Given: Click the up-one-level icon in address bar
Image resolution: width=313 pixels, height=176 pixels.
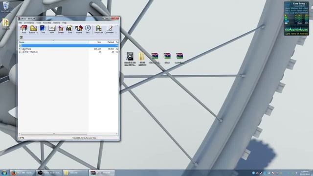Looking at the screenshot, I should pos(21,37).
